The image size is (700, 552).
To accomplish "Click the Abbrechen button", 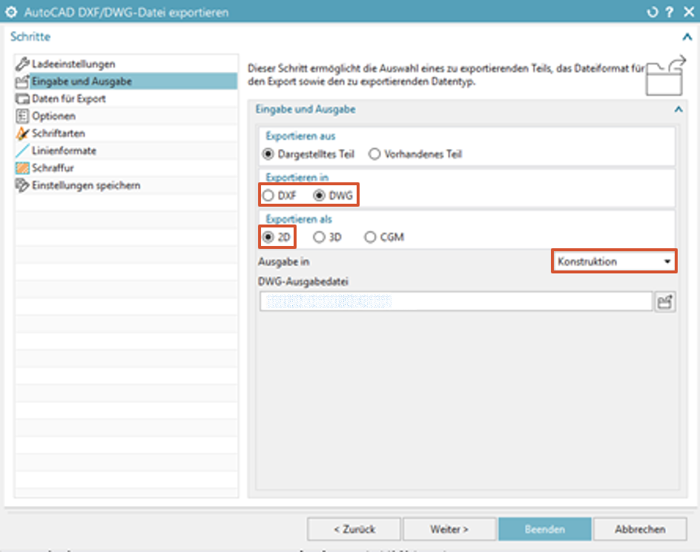I will 640,529.
